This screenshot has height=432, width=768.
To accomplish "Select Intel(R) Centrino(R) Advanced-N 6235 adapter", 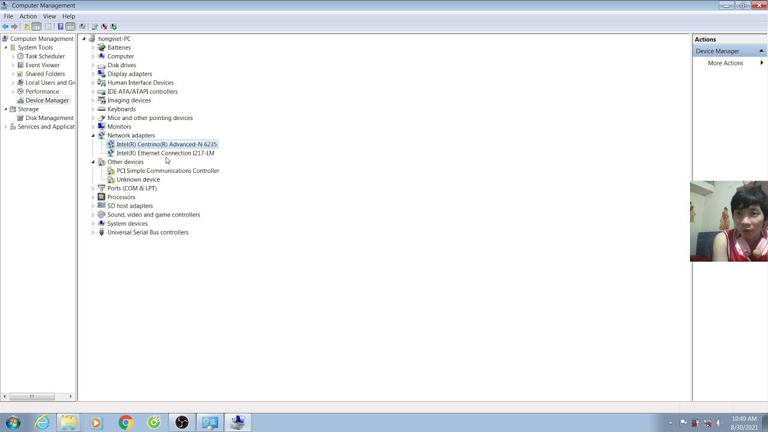I will (x=167, y=145).
